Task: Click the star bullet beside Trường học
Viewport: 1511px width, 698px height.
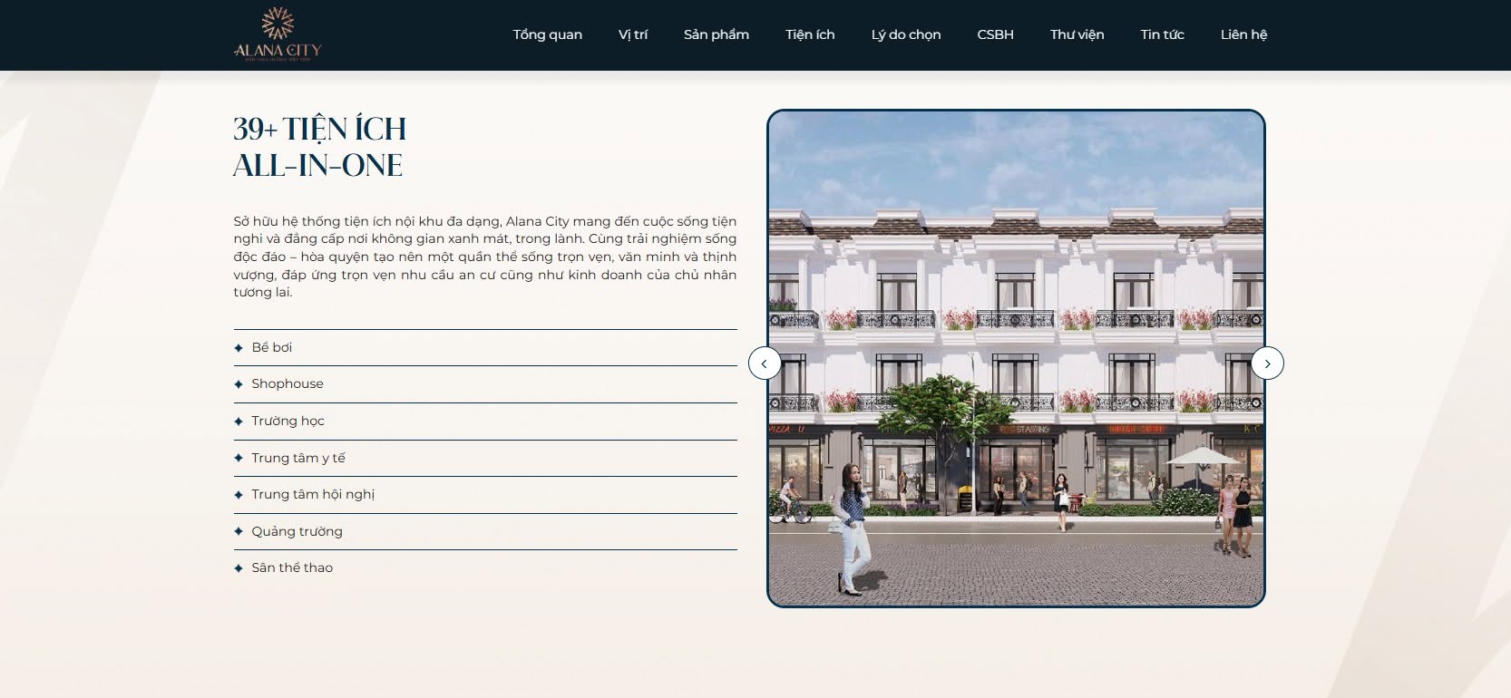Action: click(239, 422)
